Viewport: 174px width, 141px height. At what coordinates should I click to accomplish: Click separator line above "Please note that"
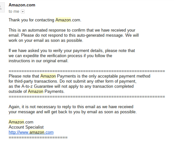(x=87, y=71)
